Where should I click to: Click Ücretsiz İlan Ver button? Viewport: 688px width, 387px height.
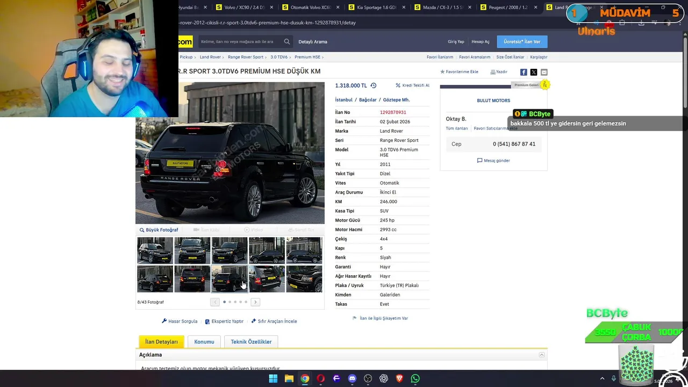pyautogui.click(x=522, y=41)
